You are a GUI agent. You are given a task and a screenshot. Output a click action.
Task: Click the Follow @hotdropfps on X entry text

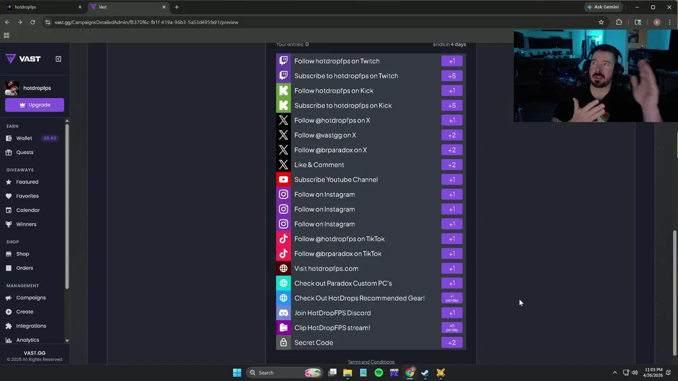[x=332, y=120]
